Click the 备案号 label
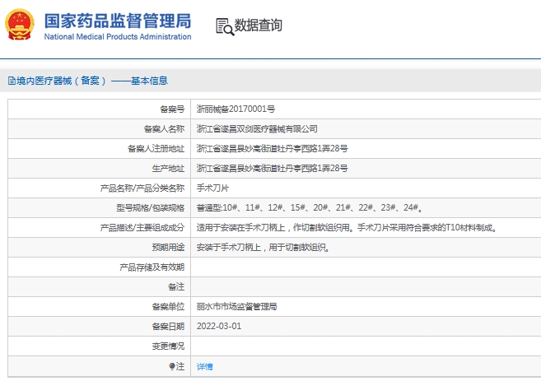Image resolution: width=541 pixels, height=381 pixels. [x=172, y=109]
